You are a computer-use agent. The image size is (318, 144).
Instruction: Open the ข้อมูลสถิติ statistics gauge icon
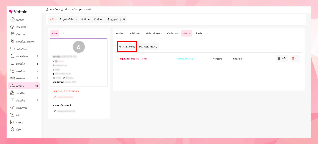[12, 27]
